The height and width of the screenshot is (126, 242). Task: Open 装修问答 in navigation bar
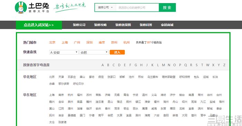coord(146,25)
